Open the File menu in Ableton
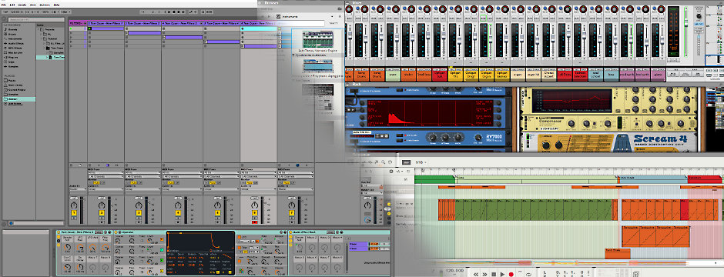This screenshot has width=724, height=277. (4, 5)
